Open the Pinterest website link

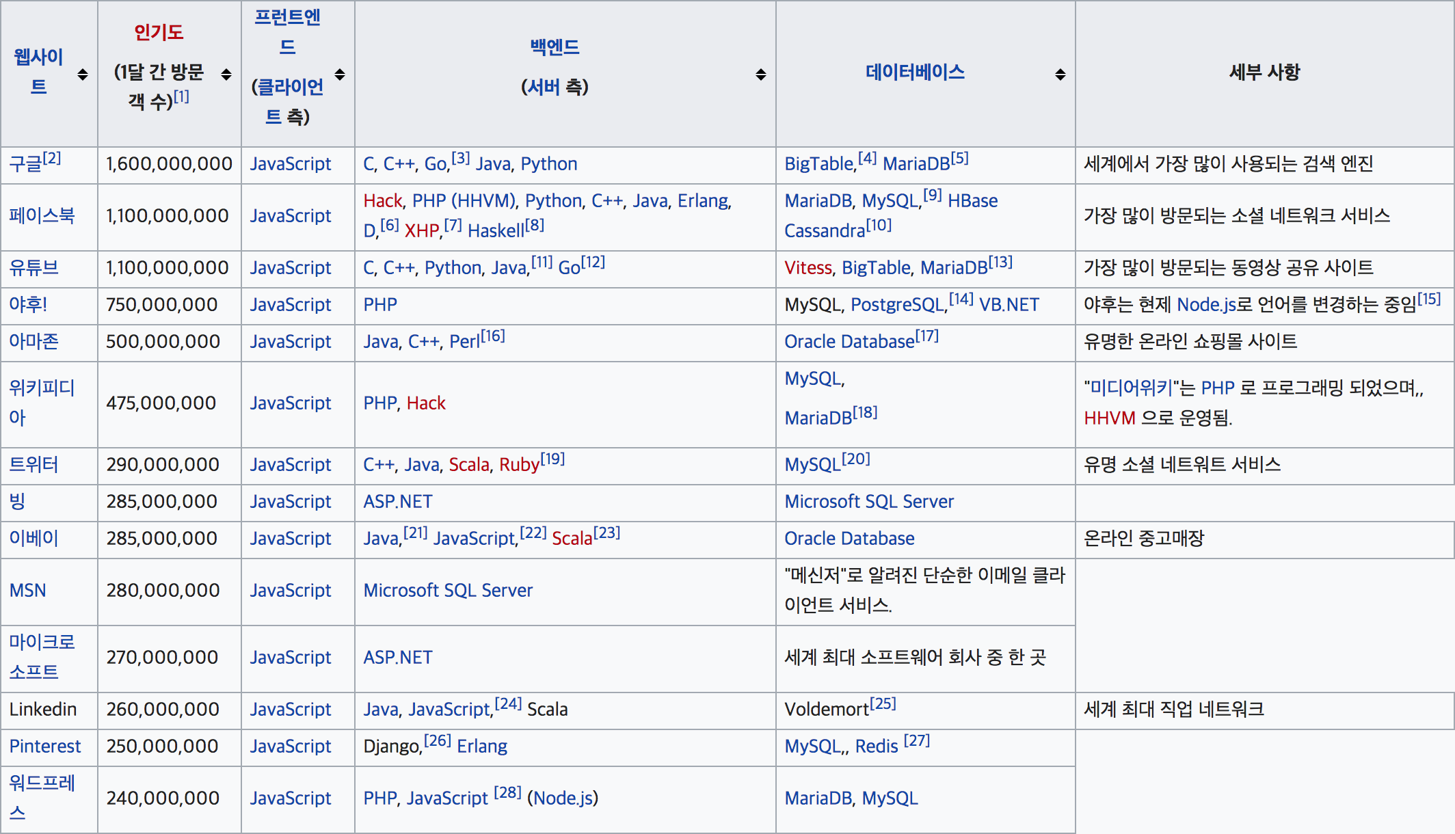(x=45, y=746)
